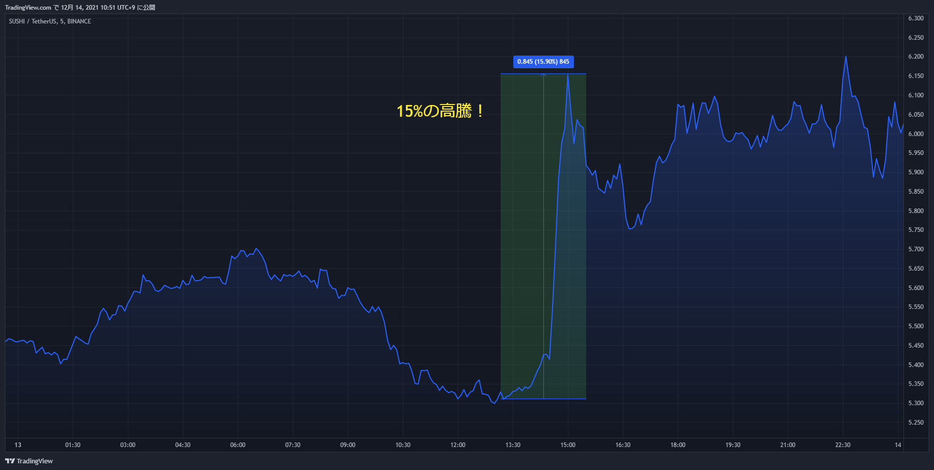934x470 pixels.
Task: Click price axis label 5.600
Action: coord(916,288)
